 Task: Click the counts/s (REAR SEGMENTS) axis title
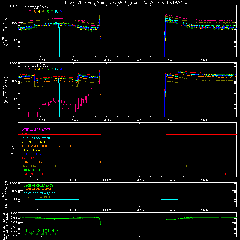pyautogui.click(x=4, y=90)
